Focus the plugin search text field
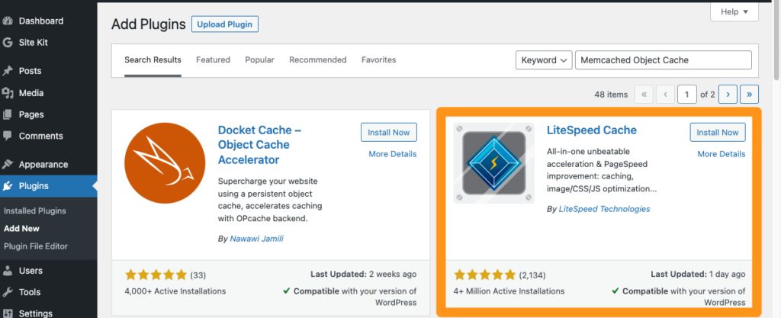The height and width of the screenshot is (318, 781). click(662, 60)
